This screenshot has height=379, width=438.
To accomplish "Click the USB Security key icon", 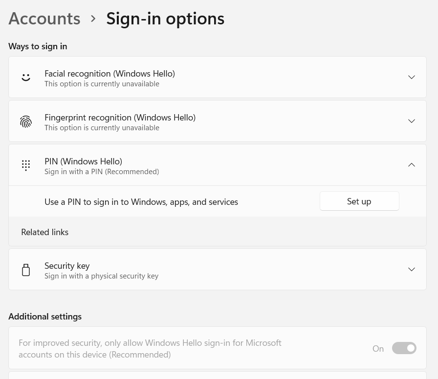I will [x=26, y=270].
